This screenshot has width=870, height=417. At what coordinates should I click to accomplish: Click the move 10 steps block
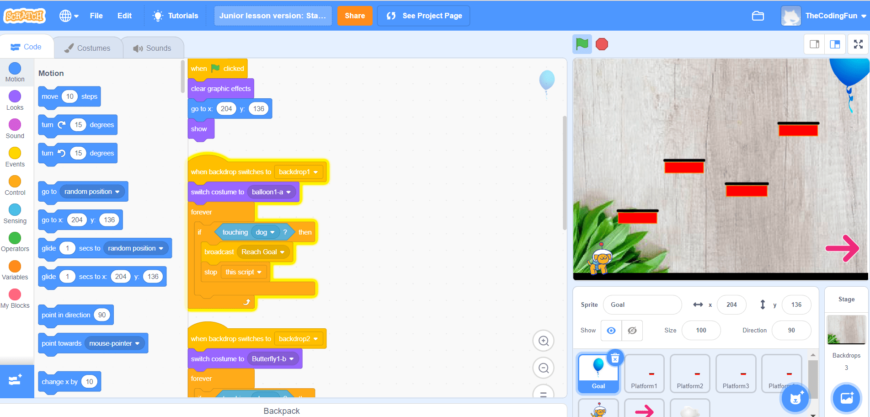(x=69, y=97)
